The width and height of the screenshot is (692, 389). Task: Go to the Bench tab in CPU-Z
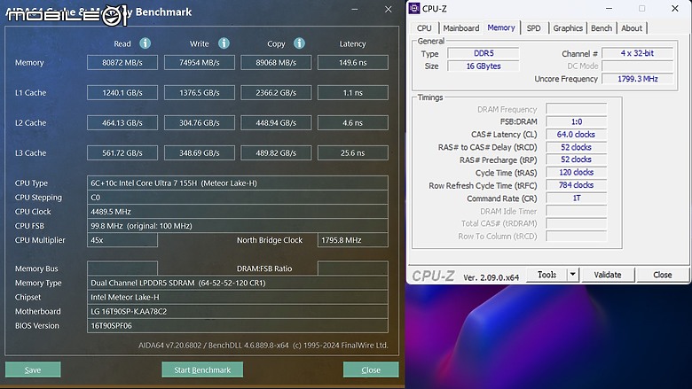point(602,28)
